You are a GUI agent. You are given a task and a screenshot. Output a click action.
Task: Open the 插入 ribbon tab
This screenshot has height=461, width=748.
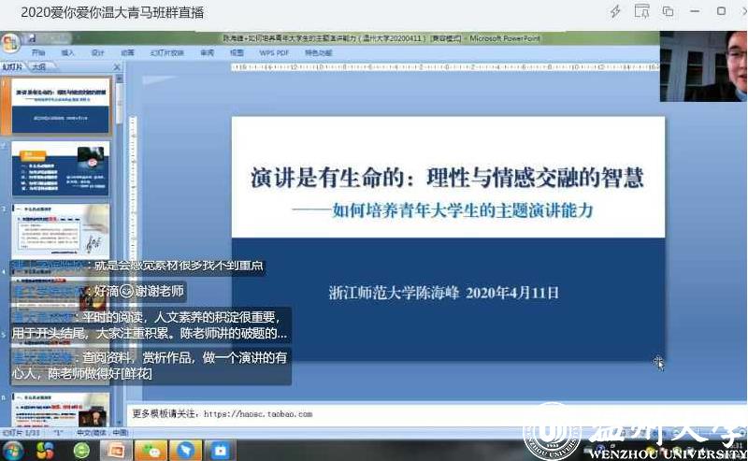click(x=67, y=53)
